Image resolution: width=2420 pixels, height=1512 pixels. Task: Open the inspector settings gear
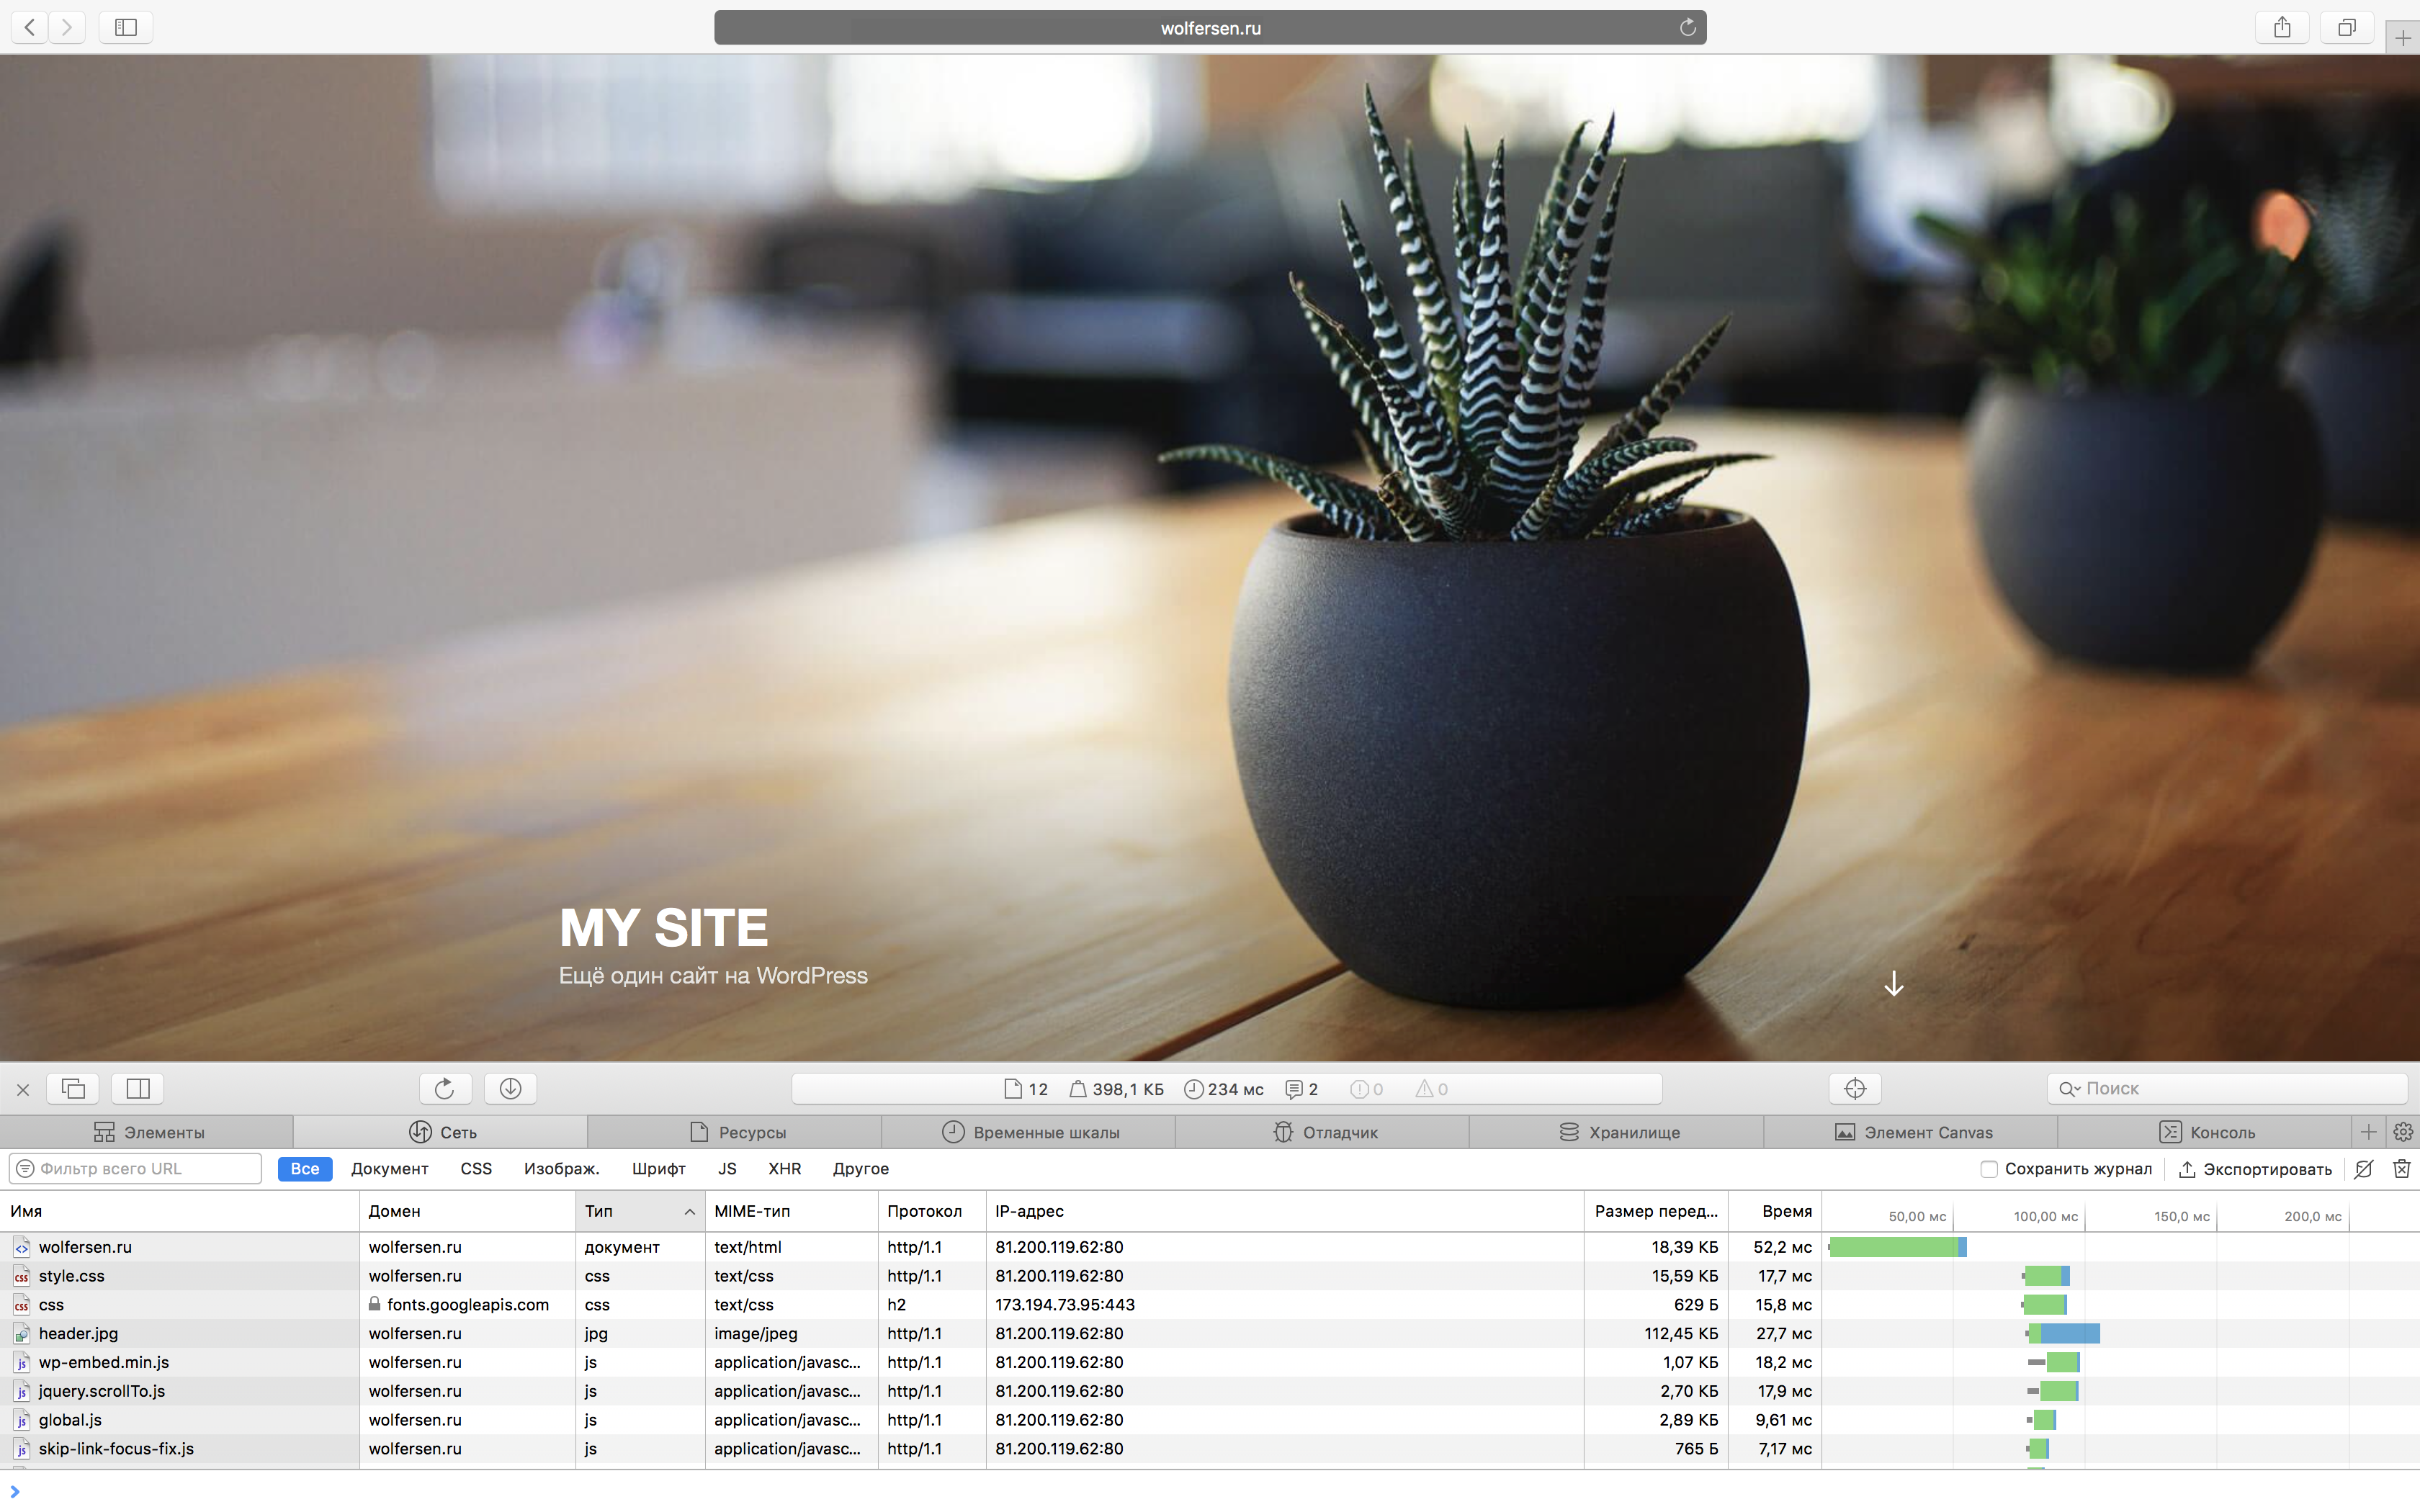[2403, 1132]
